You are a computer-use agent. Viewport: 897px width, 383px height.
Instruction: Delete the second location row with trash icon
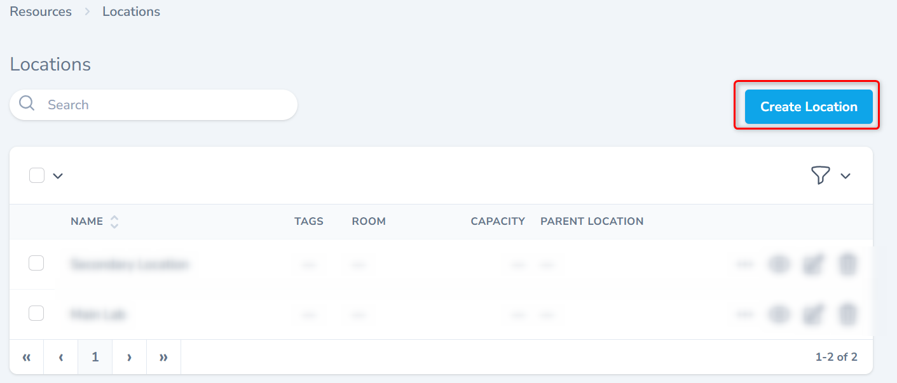[x=847, y=314]
